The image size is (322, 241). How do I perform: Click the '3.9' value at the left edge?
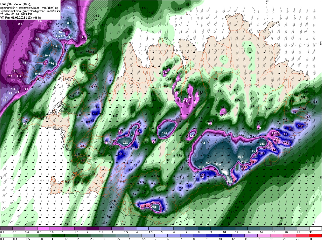(x=10, y=93)
